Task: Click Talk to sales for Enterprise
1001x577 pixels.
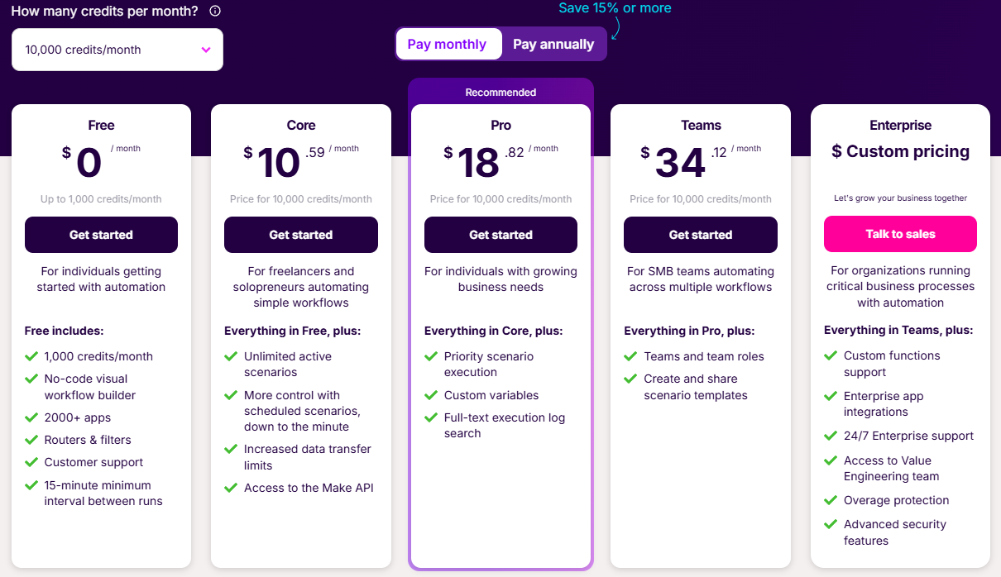Action: click(900, 234)
